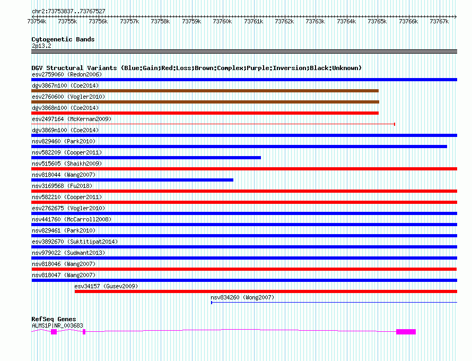
Task: Open nsv834260 (Wong2007) label
Action: 242,297
